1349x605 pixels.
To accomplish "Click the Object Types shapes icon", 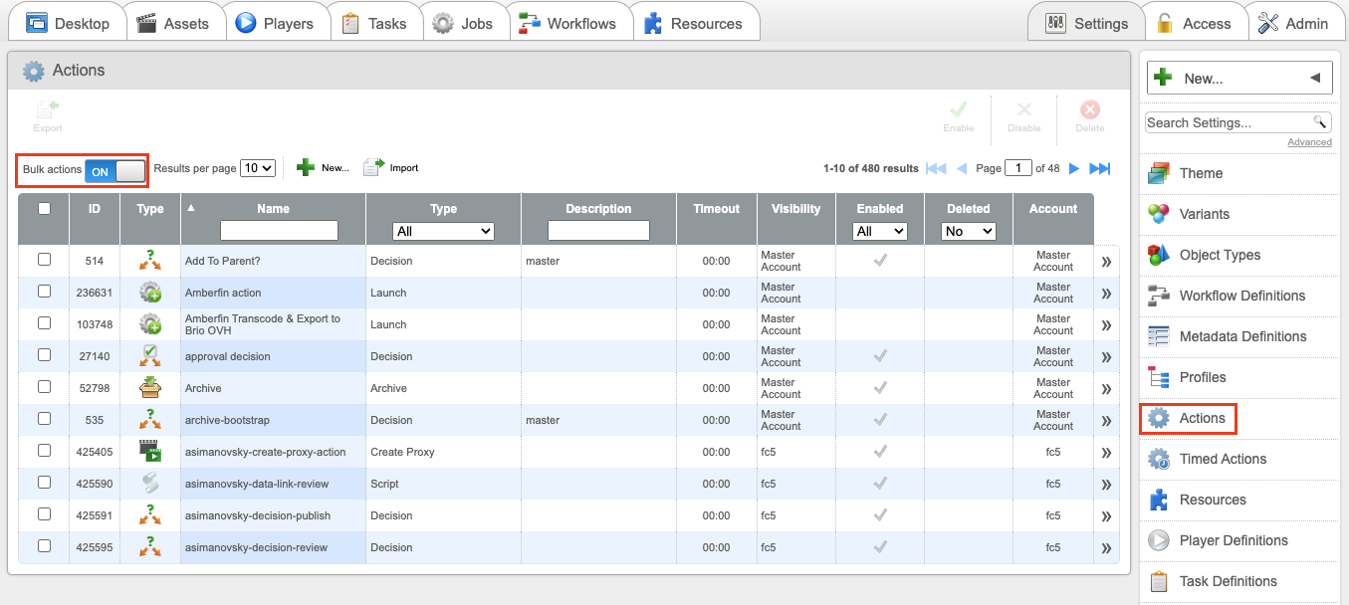I will pyautogui.click(x=1158, y=255).
